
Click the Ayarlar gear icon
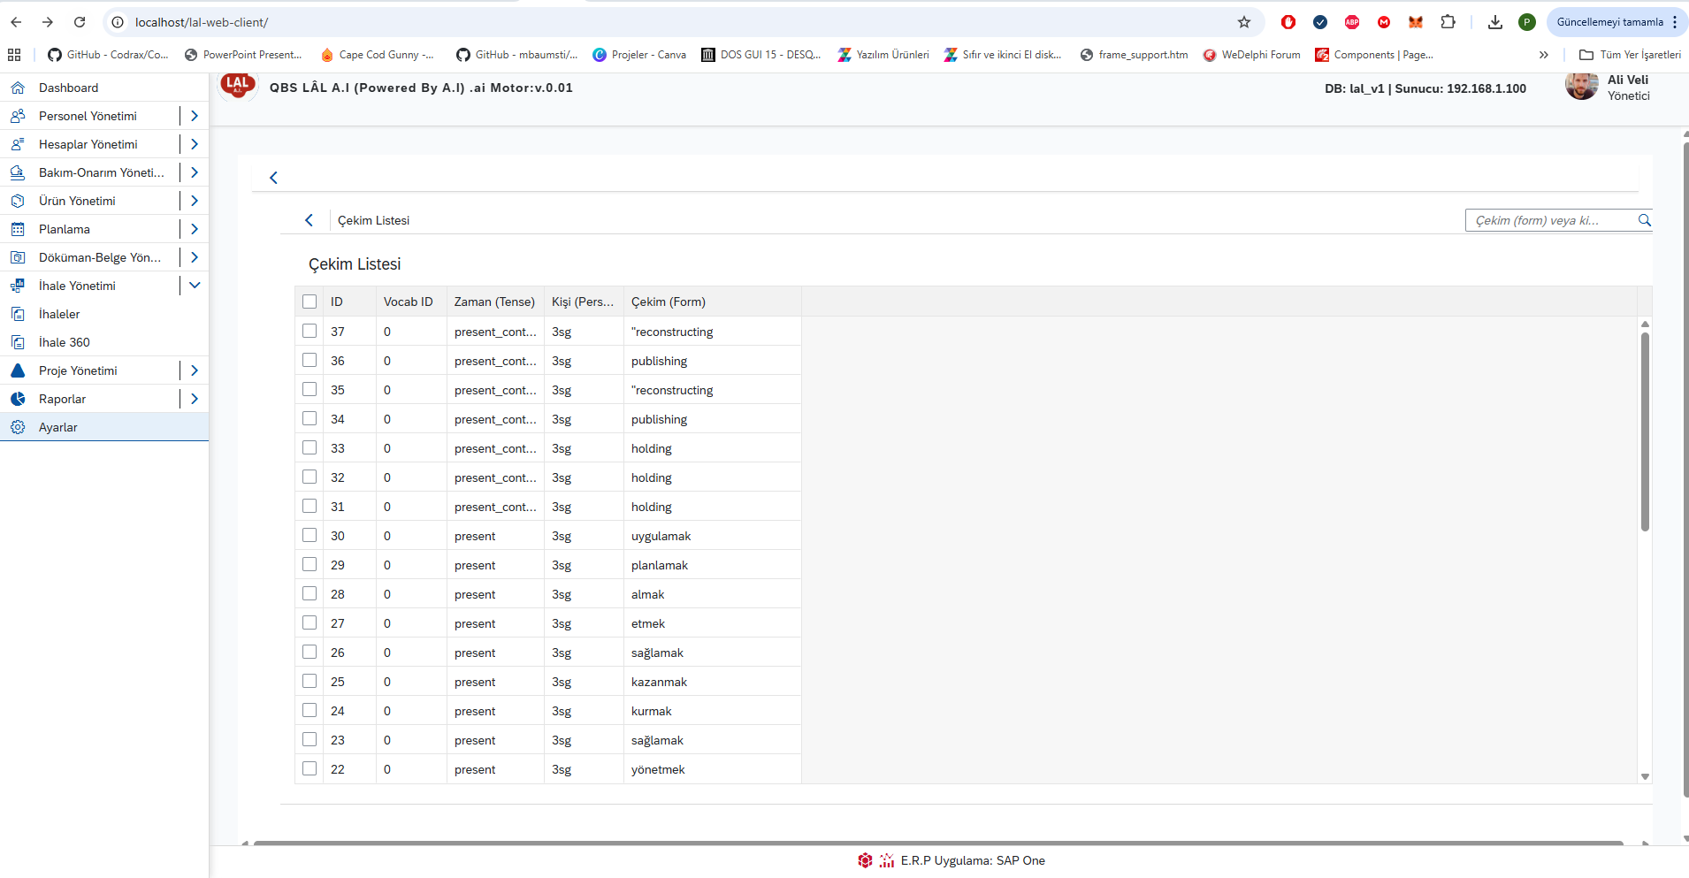tap(18, 427)
